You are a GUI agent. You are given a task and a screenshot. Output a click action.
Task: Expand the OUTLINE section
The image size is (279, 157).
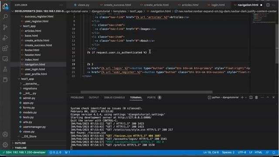(20, 143)
